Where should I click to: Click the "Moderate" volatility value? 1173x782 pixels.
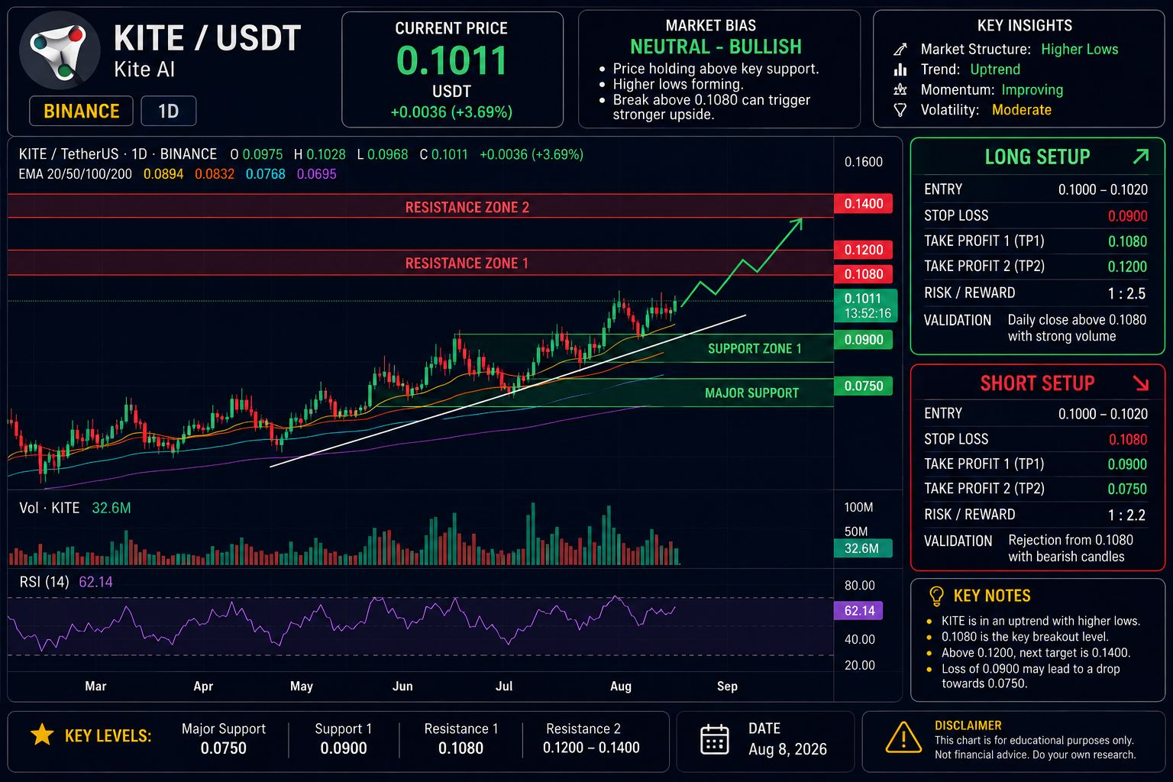pyautogui.click(x=1022, y=110)
